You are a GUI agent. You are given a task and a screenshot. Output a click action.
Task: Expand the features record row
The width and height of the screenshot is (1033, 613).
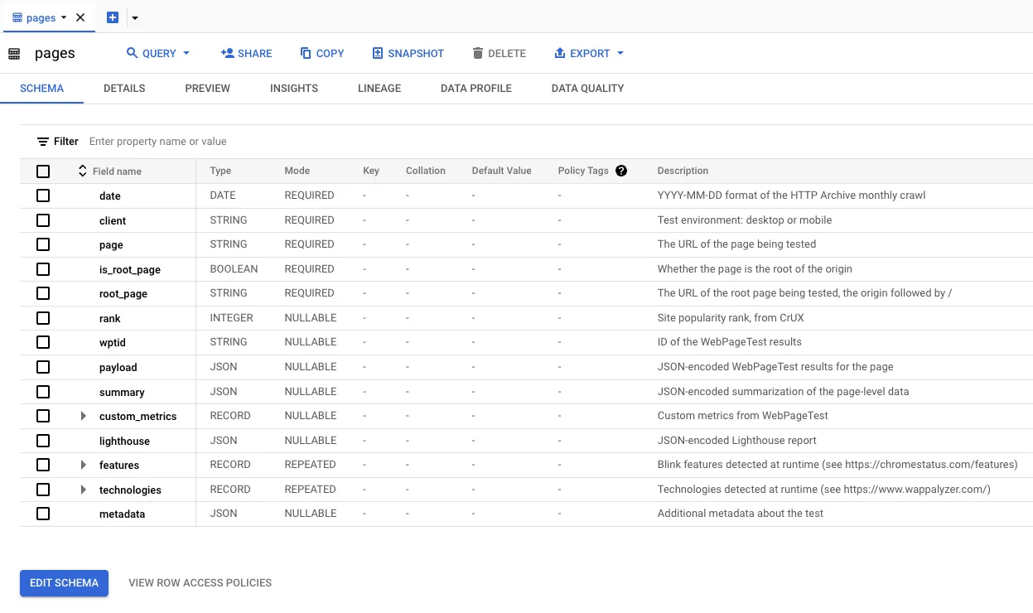(x=83, y=465)
